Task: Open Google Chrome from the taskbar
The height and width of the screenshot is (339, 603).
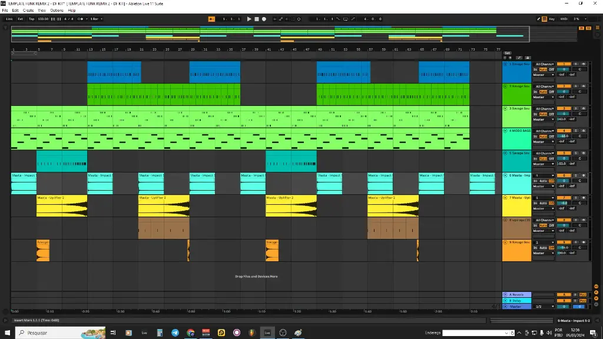Action: pyautogui.click(x=190, y=333)
